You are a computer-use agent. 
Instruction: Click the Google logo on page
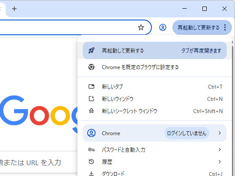pos(39,114)
